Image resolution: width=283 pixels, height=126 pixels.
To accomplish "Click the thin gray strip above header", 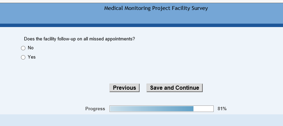I will click(141, 1).
